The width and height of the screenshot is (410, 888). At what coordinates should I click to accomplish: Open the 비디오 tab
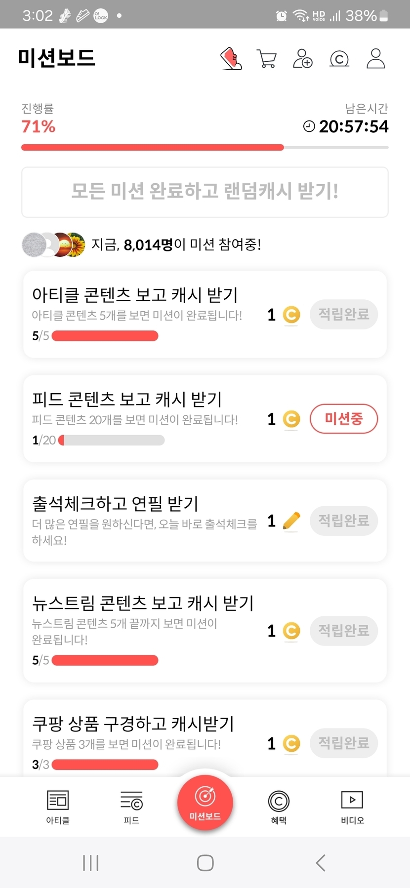click(352, 807)
